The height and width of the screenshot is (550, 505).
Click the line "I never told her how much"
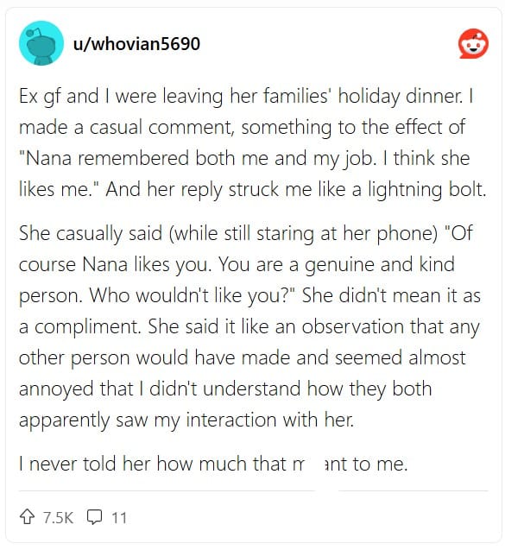pos(213,464)
